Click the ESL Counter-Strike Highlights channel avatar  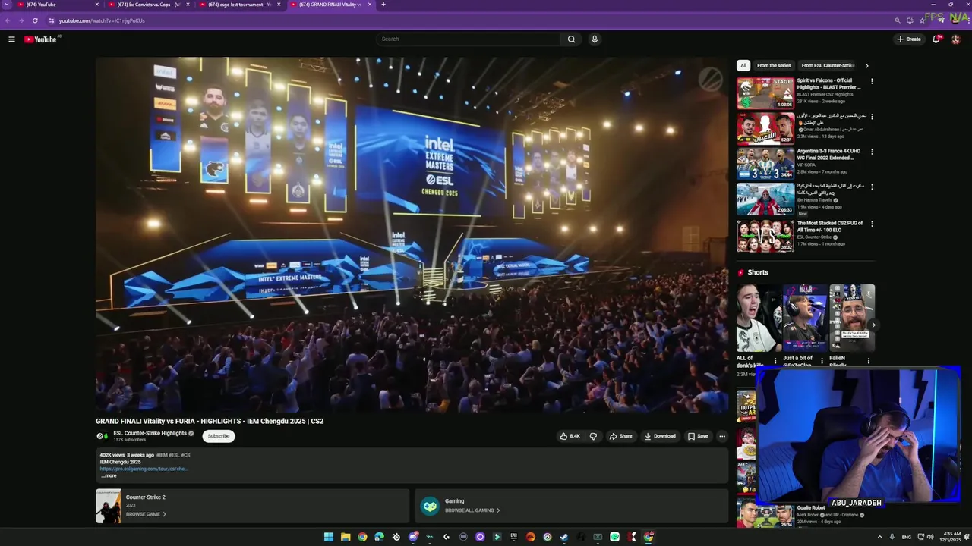point(102,436)
